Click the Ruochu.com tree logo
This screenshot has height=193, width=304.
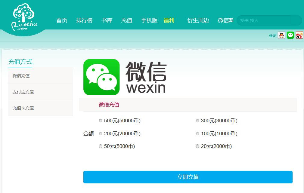point(24,17)
